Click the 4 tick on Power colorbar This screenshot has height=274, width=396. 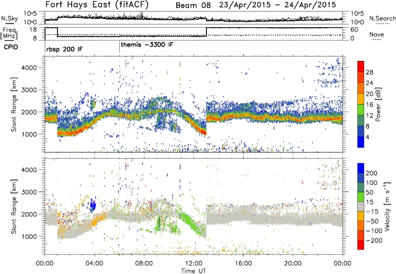pos(367,137)
